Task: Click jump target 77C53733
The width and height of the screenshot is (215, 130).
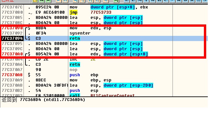Action: [101, 12]
